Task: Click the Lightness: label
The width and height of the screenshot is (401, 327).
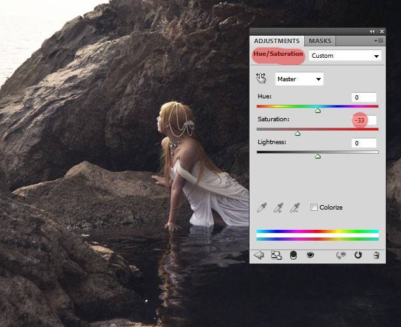Action: pyautogui.click(x=272, y=142)
